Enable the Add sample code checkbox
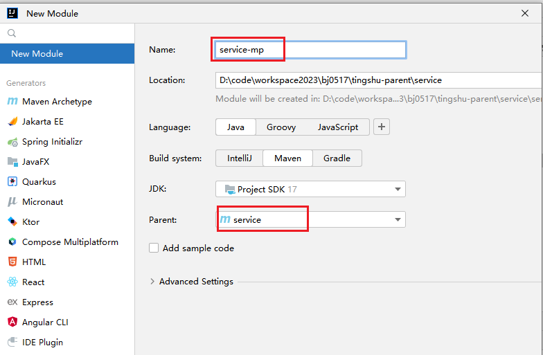This screenshot has height=355, width=543. click(154, 248)
